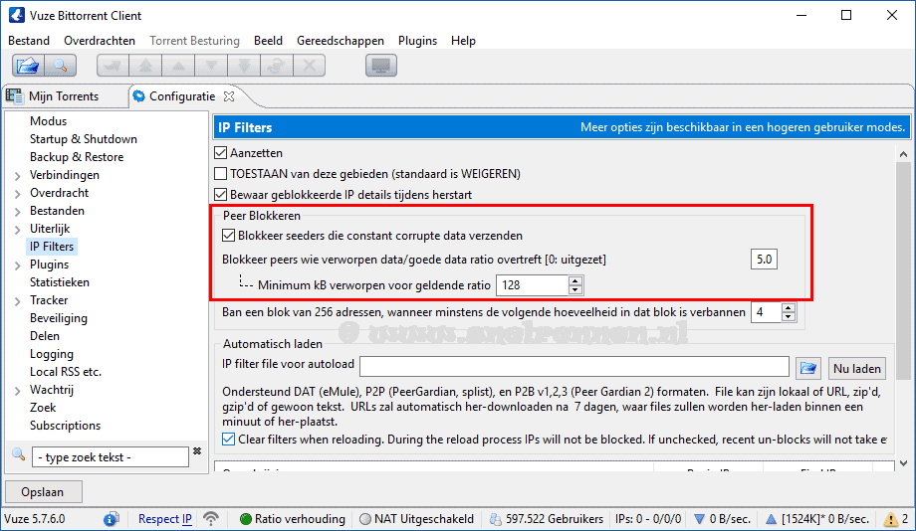Viewport: 916px width, 531px height.
Task: Open the Gereedschappen menu
Action: 340,40
